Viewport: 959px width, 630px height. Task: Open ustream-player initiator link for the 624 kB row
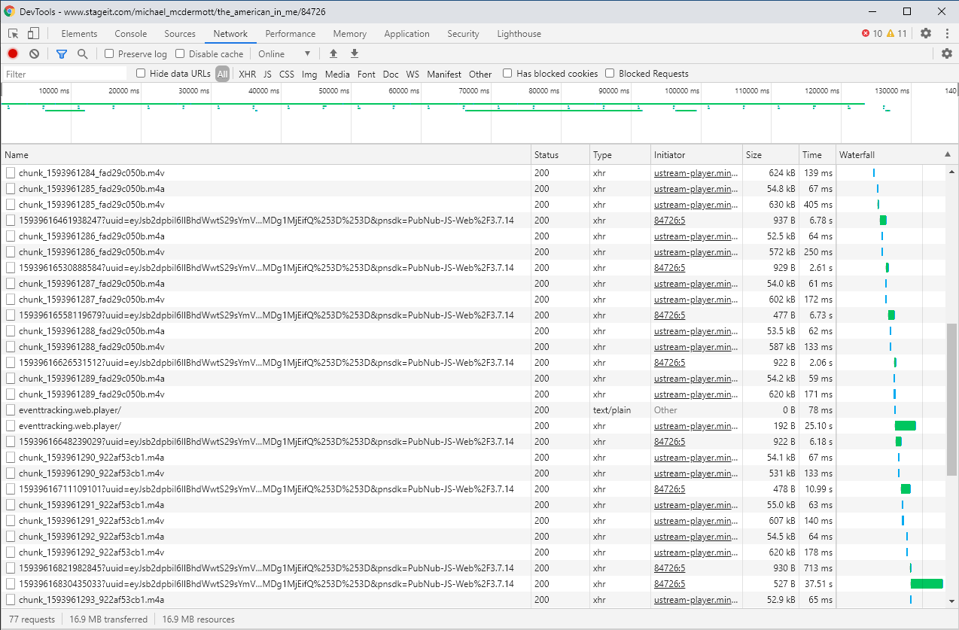[x=696, y=173]
